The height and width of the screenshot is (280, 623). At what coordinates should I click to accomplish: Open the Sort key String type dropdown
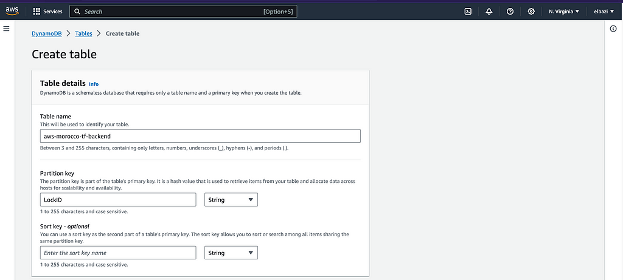[x=231, y=253]
